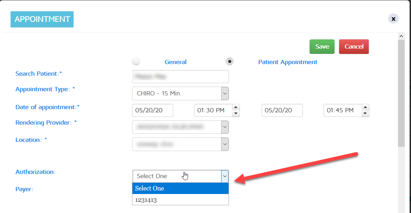Choose 'Select One' option in list
Image resolution: width=411 pixels, height=213 pixels.
click(180, 188)
